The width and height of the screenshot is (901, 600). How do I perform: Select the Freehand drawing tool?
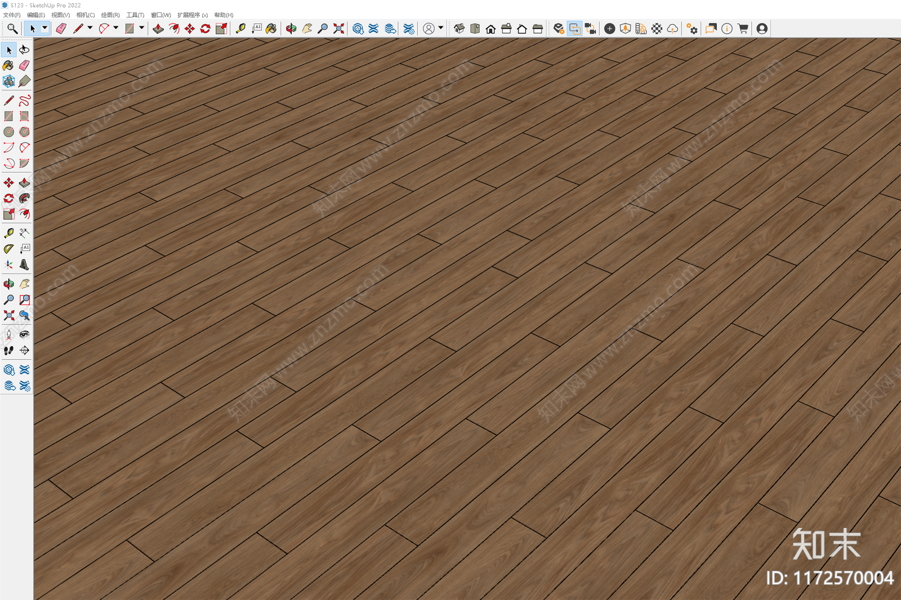(x=24, y=101)
